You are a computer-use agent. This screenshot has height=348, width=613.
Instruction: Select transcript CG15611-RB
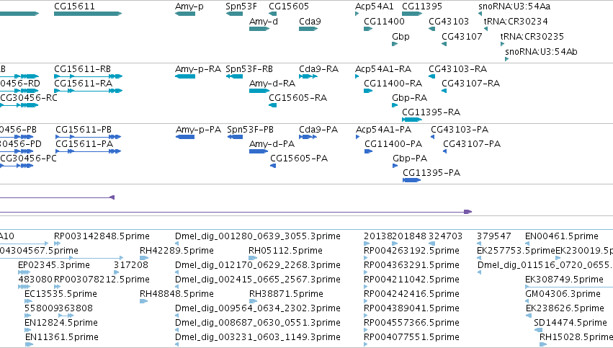pyautogui.click(x=88, y=76)
